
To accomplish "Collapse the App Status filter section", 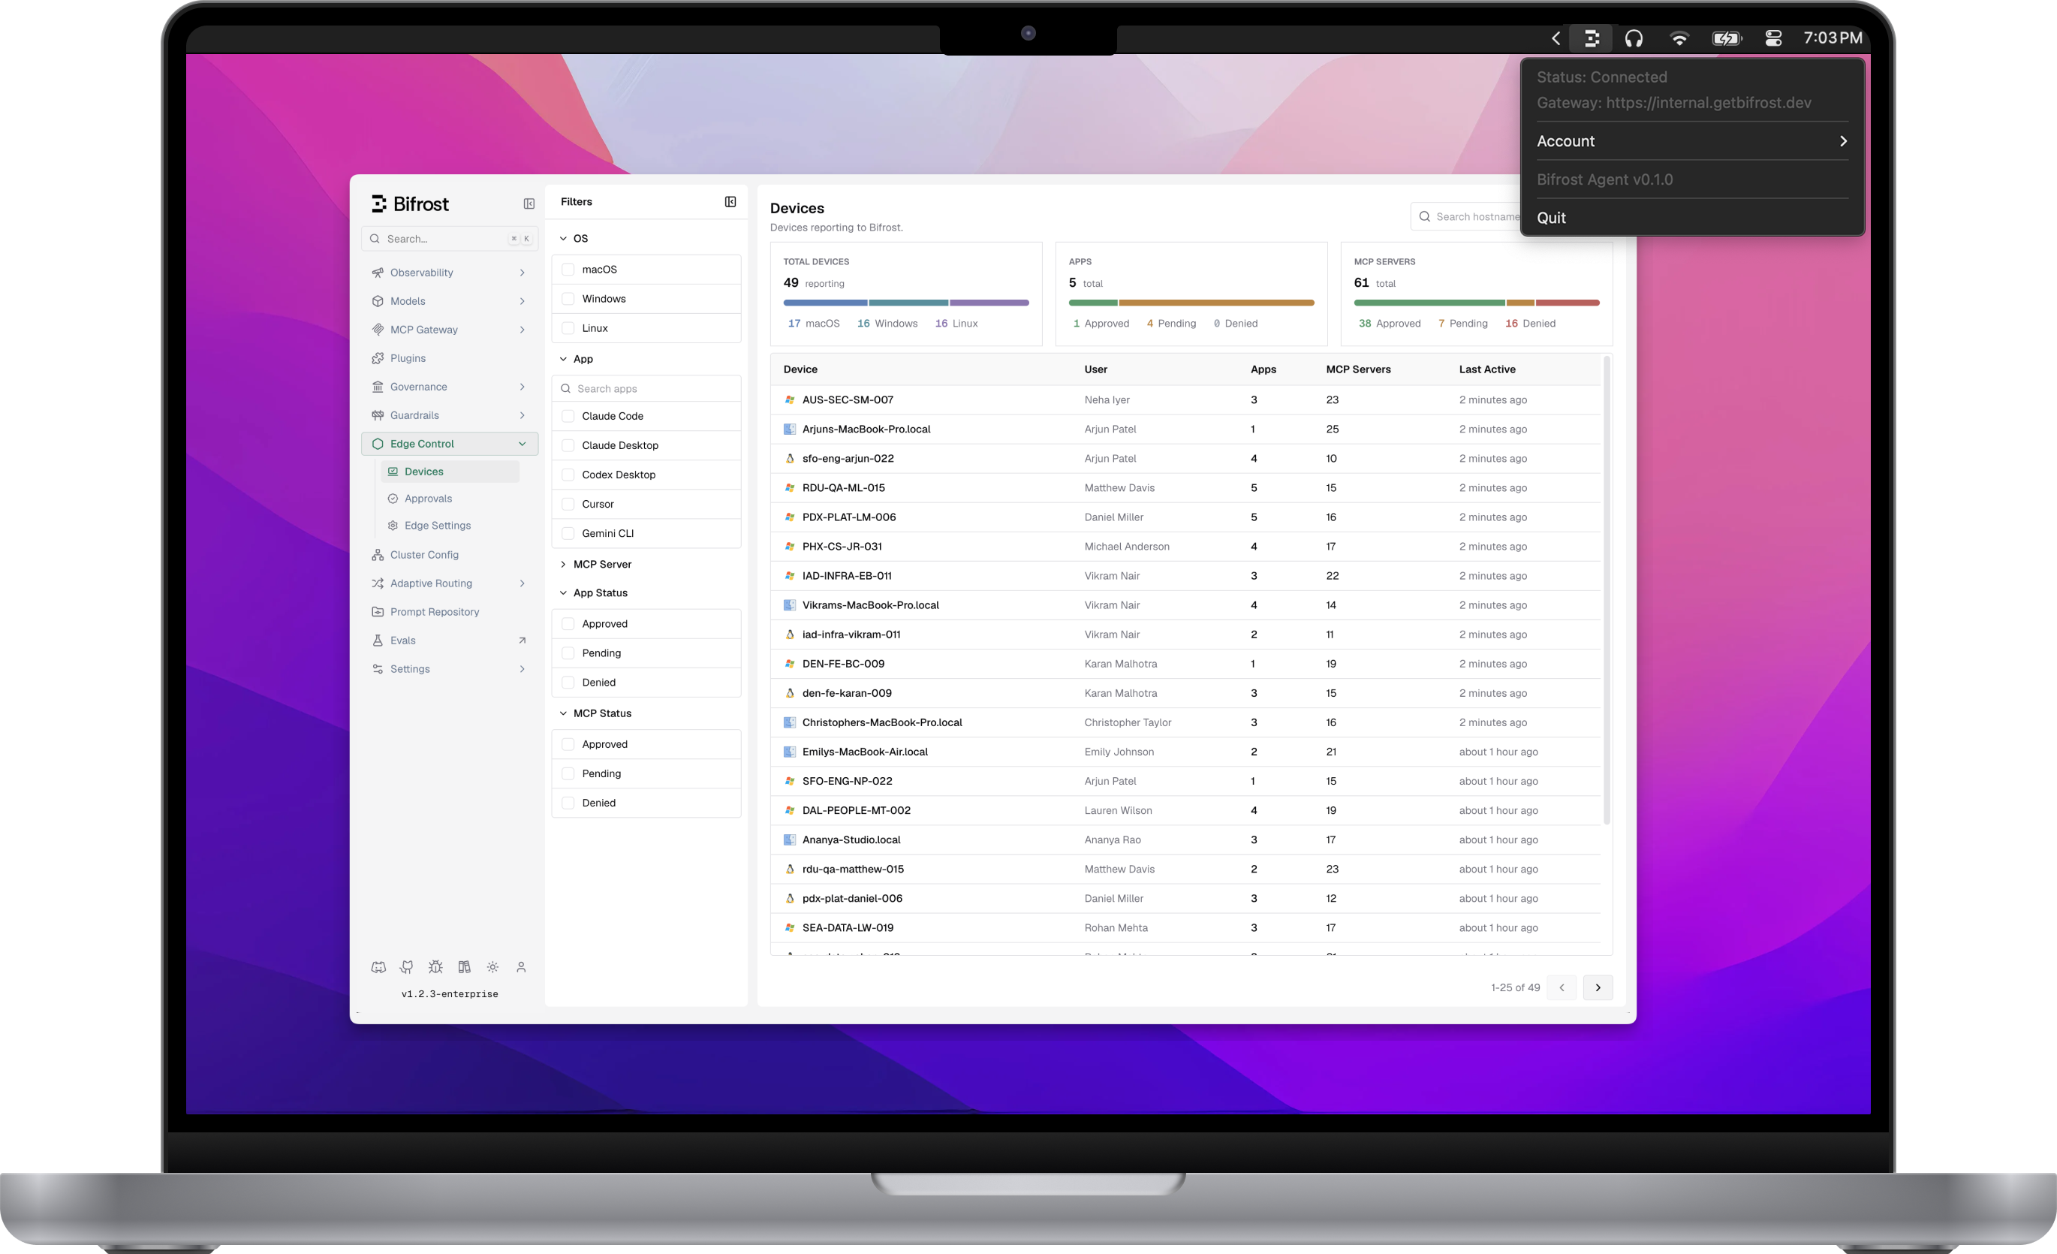I will [562, 592].
